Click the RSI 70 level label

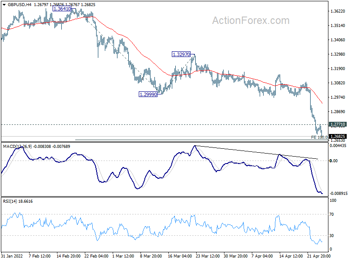(331, 214)
